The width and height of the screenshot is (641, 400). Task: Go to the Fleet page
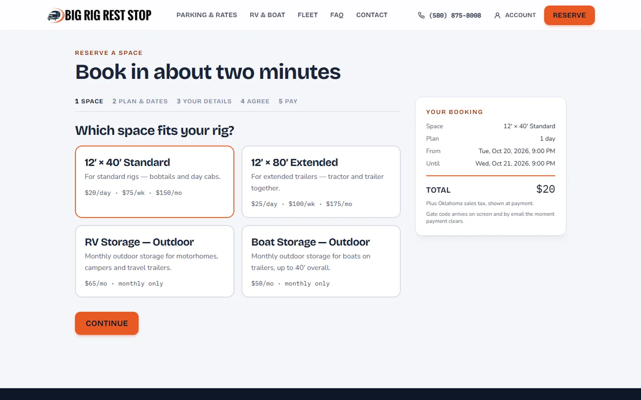click(308, 15)
